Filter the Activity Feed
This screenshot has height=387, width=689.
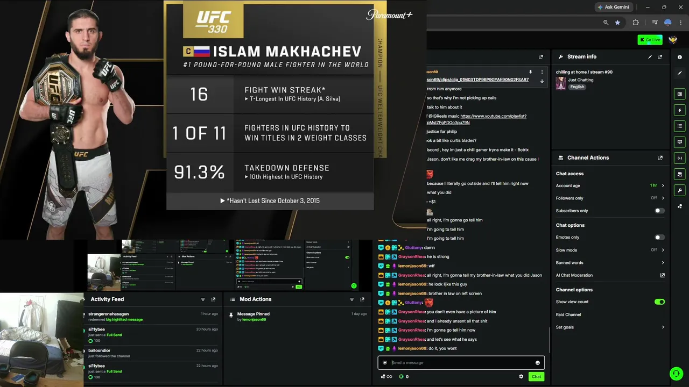point(203,299)
